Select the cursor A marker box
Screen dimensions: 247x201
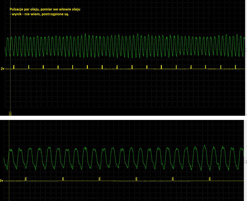[x=10, y=113]
